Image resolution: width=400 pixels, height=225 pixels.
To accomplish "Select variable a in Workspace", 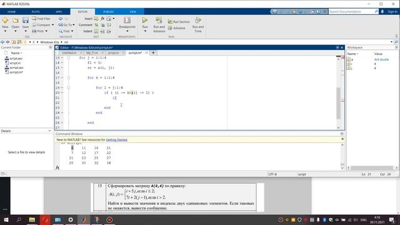I will (352, 59).
